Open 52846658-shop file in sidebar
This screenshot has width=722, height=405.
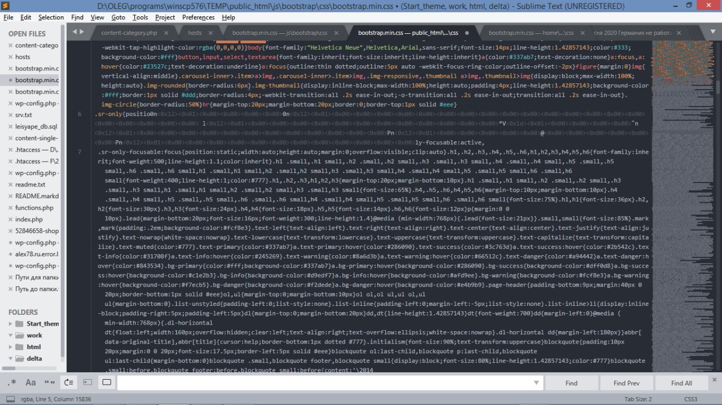click(37, 231)
